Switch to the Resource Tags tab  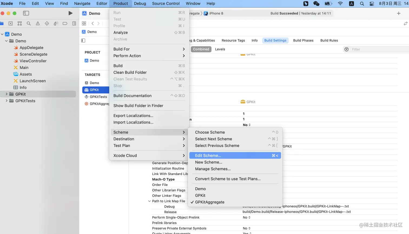click(233, 41)
